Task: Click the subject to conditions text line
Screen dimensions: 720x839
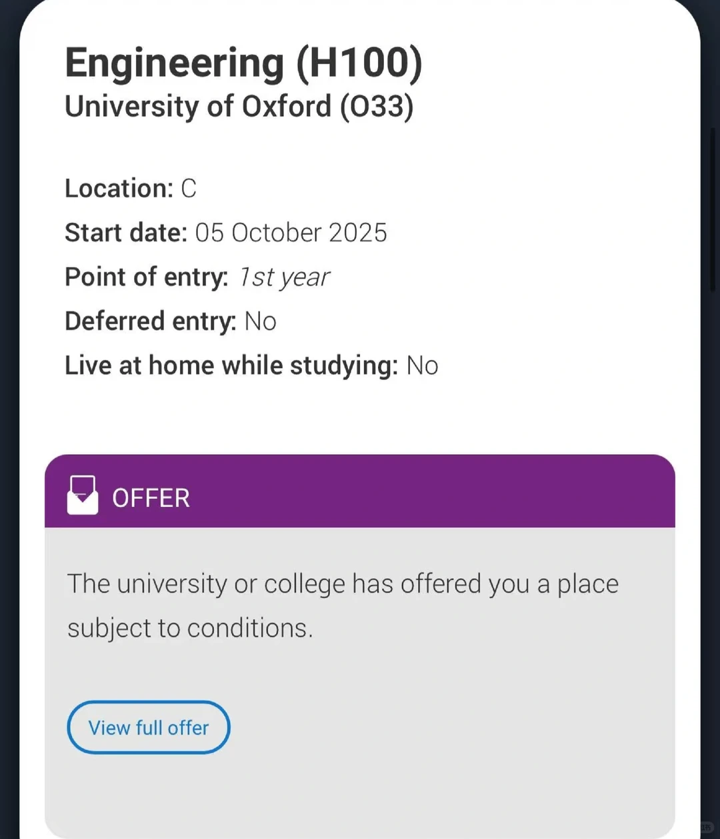Action: (190, 628)
